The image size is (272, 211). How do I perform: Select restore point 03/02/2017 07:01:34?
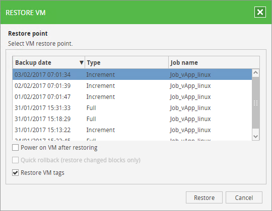[x=132, y=74]
